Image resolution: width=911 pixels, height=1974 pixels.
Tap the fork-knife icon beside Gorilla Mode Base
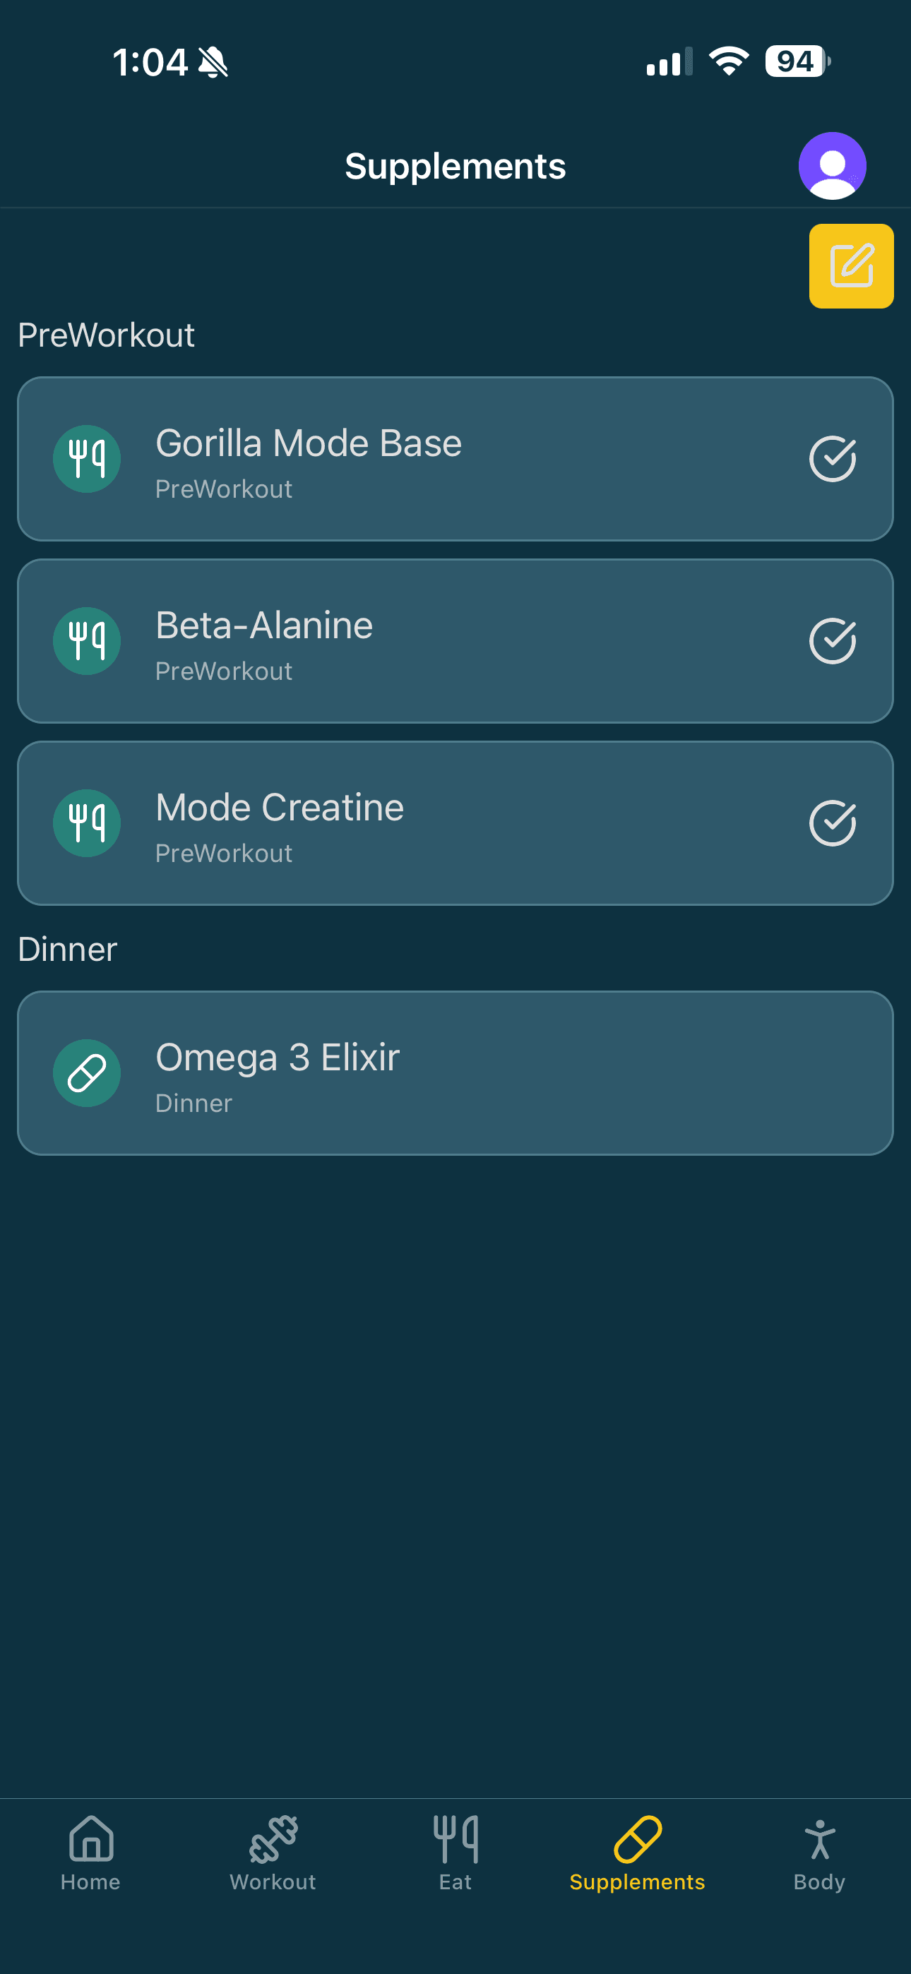coord(87,459)
